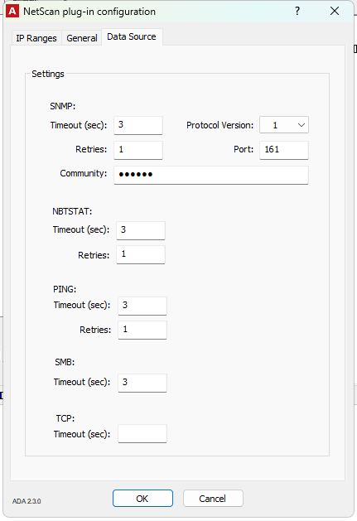Switch to the General tab

point(82,38)
